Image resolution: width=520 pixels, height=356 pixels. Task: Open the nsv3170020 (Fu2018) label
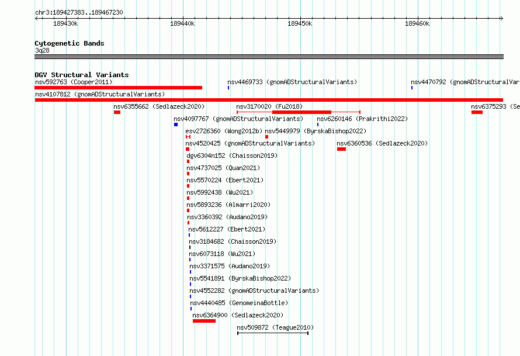coord(269,106)
